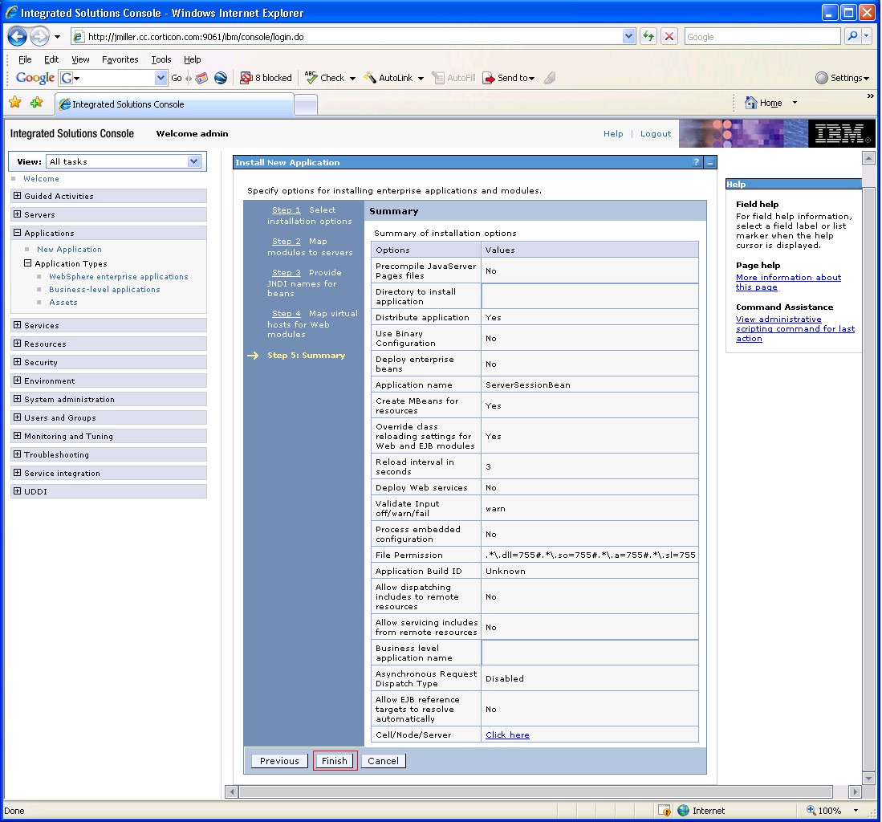Image resolution: width=882 pixels, height=822 pixels.
Task: Click the 8 blocked popup blocker button
Action: [266, 78]
